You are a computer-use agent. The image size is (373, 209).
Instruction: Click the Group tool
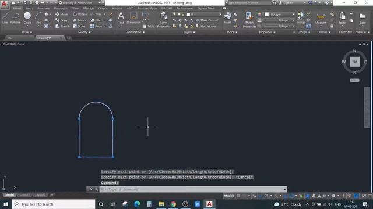coord(301,18)
